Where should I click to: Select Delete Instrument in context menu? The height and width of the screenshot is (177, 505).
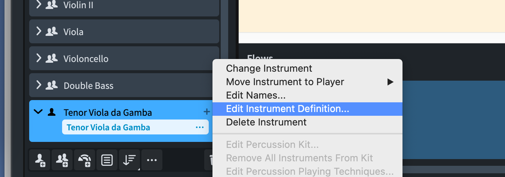(266, 122)
